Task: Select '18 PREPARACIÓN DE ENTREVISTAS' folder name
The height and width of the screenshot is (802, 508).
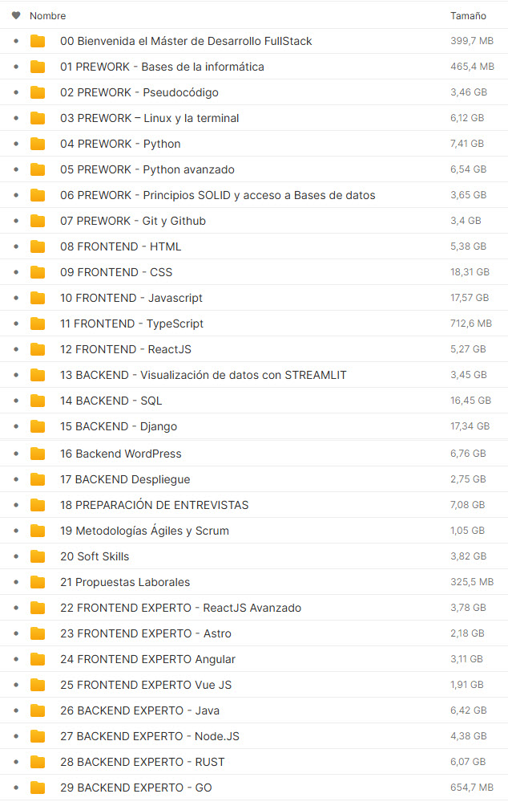Action: pyautogui.click(x=154, y=505)
